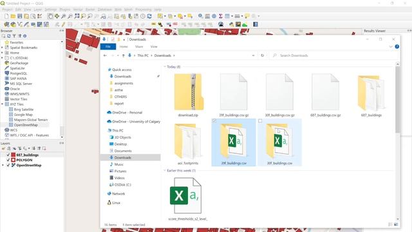Toggle visibility of POLYGON layer
Image resolution: width=412 pixels, height=232 pixels.
8,160
